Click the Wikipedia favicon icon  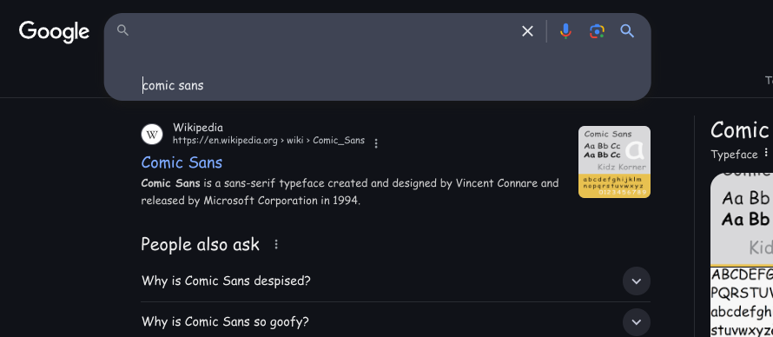point(152,134)
